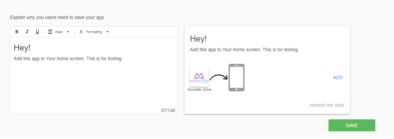Save the app prompt with SAVE button
394x139 pixels.
tap(352, 125)
